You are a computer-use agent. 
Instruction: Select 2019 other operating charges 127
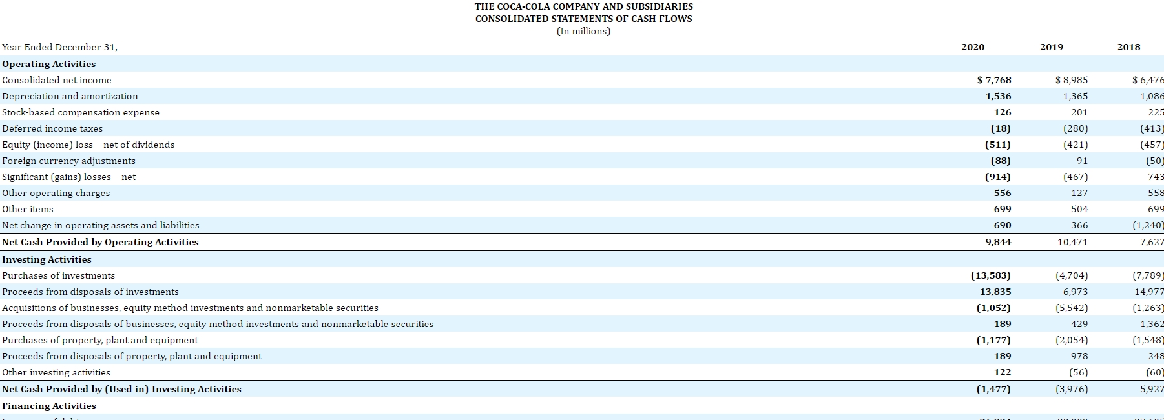1079,193
